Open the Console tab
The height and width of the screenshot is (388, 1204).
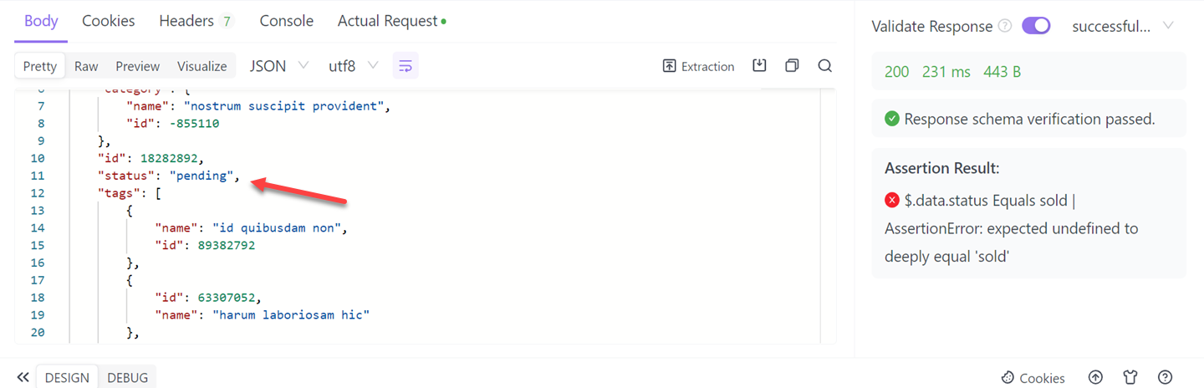pyautogui.click(x=286, y=21)
